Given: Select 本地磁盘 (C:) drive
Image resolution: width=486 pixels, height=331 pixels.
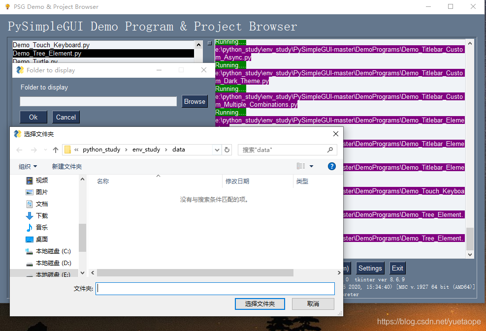Looking at the screenshot, I should click(48, 251).
